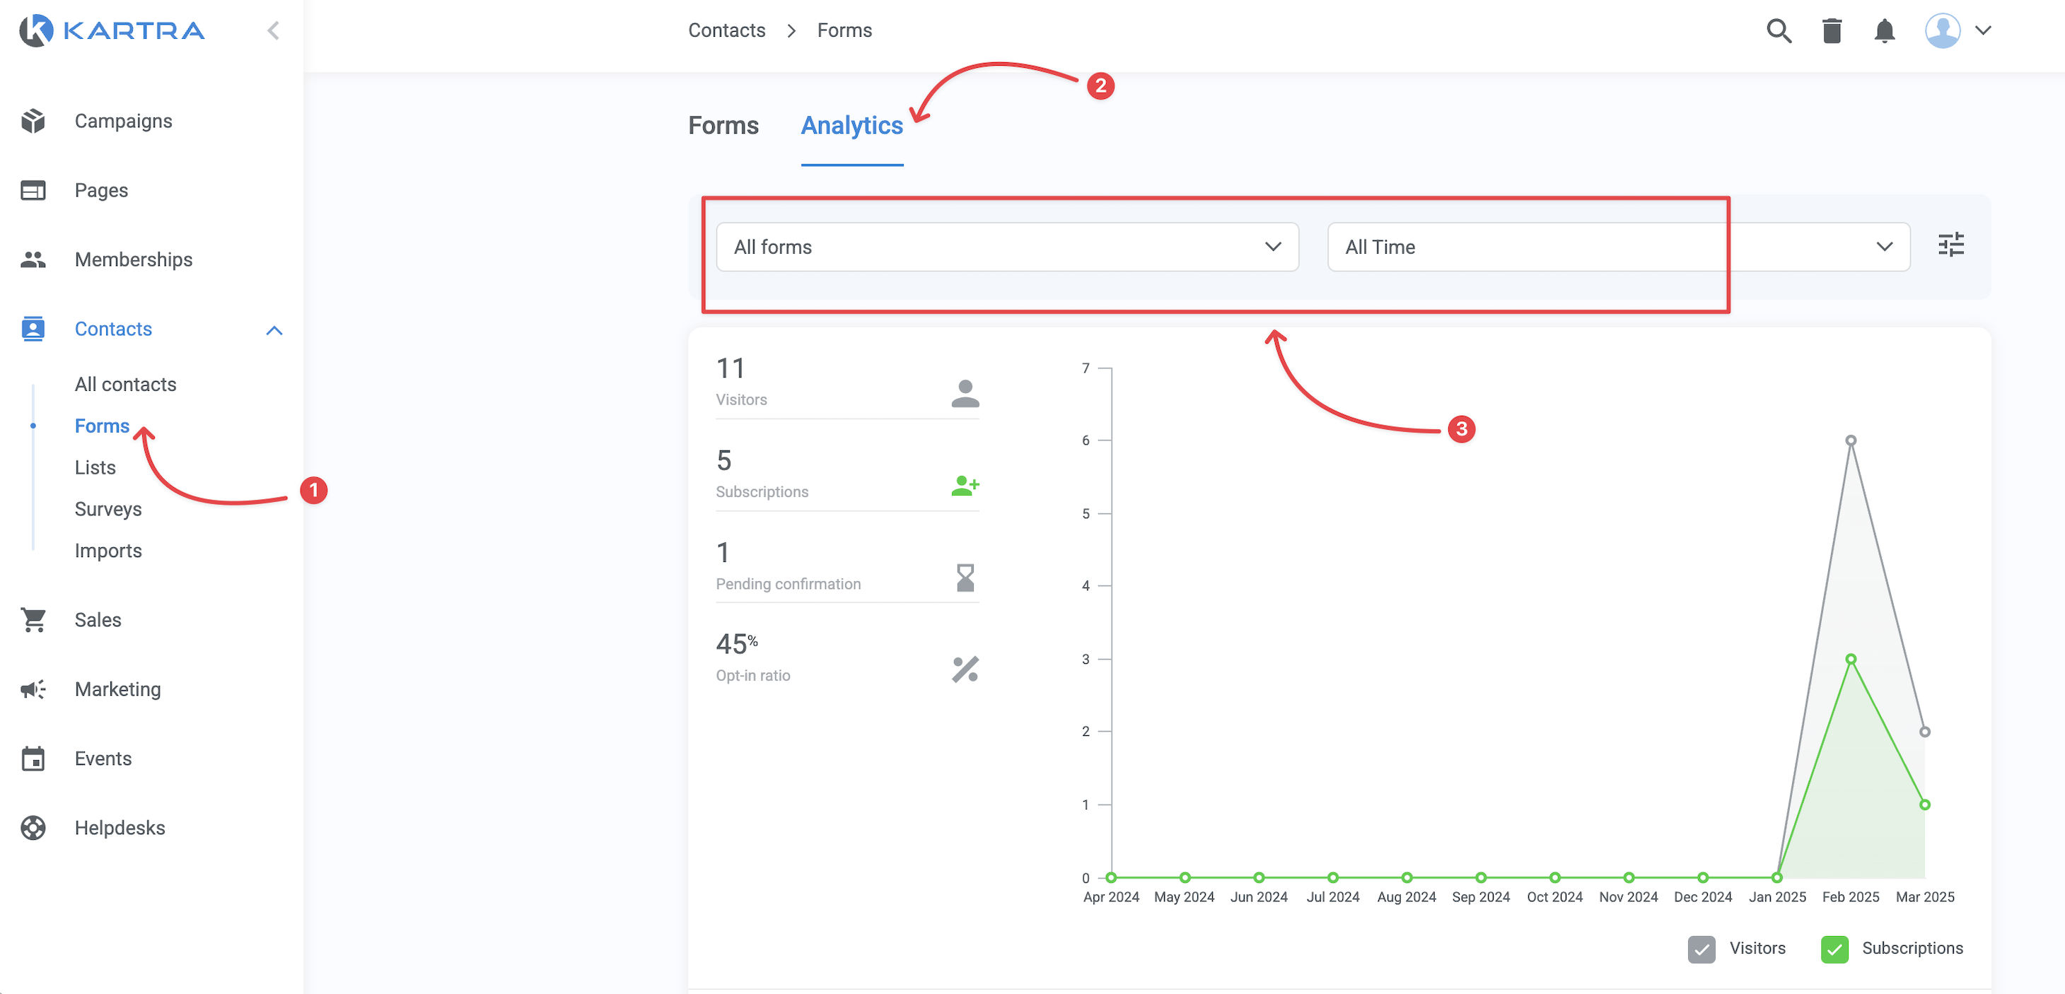The height and width of the screenshot is (994, 2065).
Task: Go to All contacts submenu link
Action: (125, 384)
